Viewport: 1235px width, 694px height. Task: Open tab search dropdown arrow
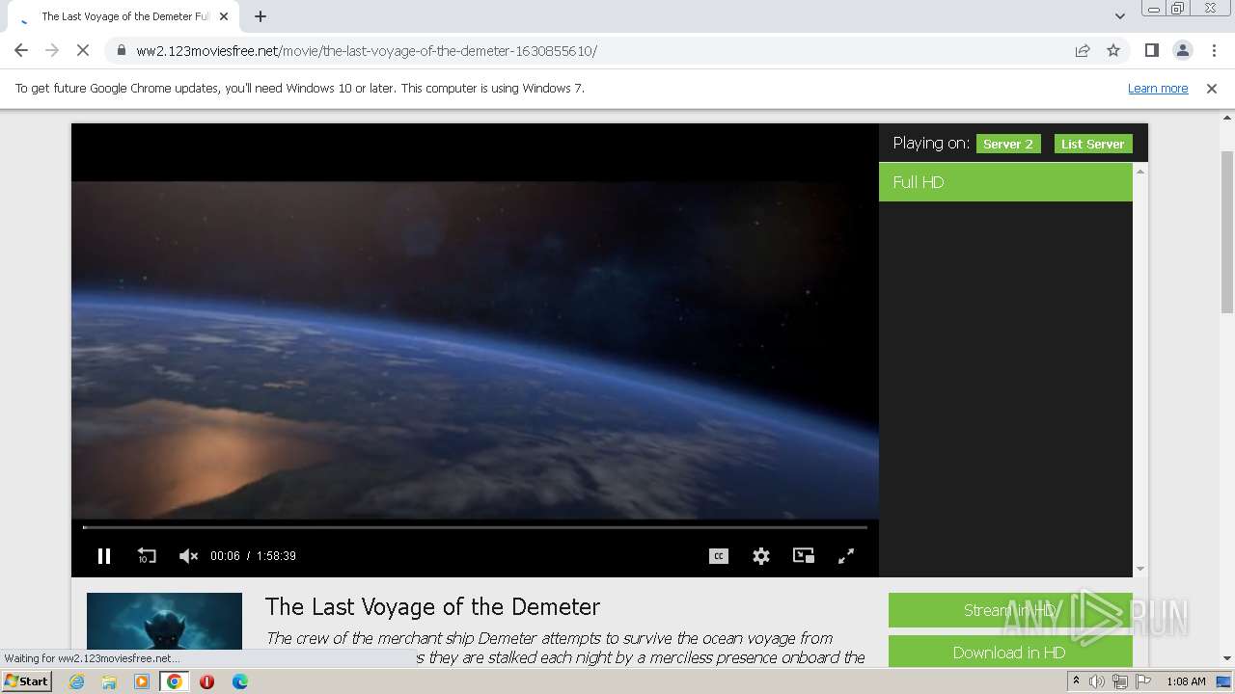1120,16
